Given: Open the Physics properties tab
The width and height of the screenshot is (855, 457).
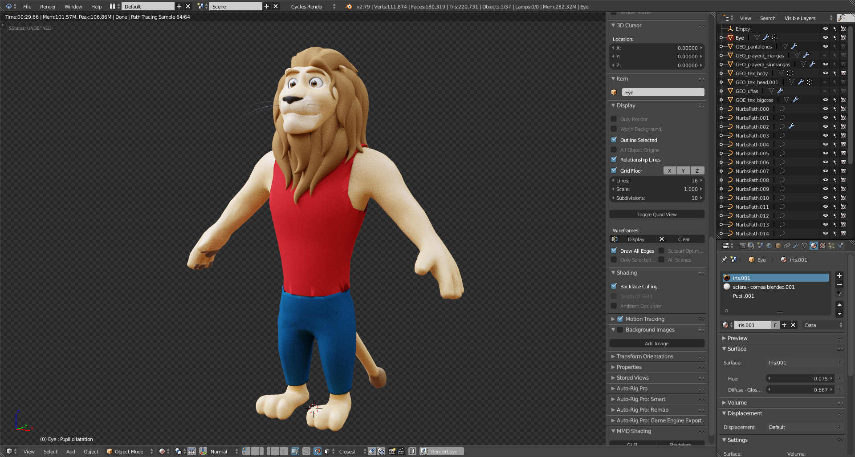Looking at the screenshot, I should click(x=840, y=246).
